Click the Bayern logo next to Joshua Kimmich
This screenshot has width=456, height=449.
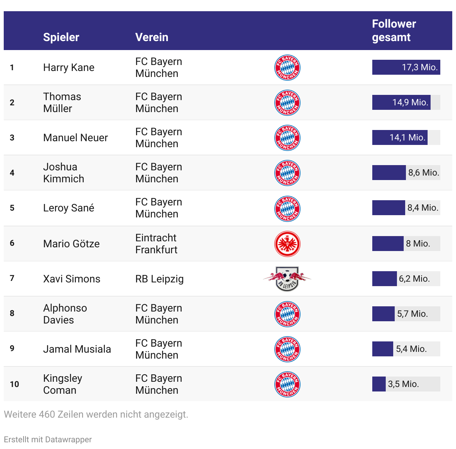pos(287,173)
